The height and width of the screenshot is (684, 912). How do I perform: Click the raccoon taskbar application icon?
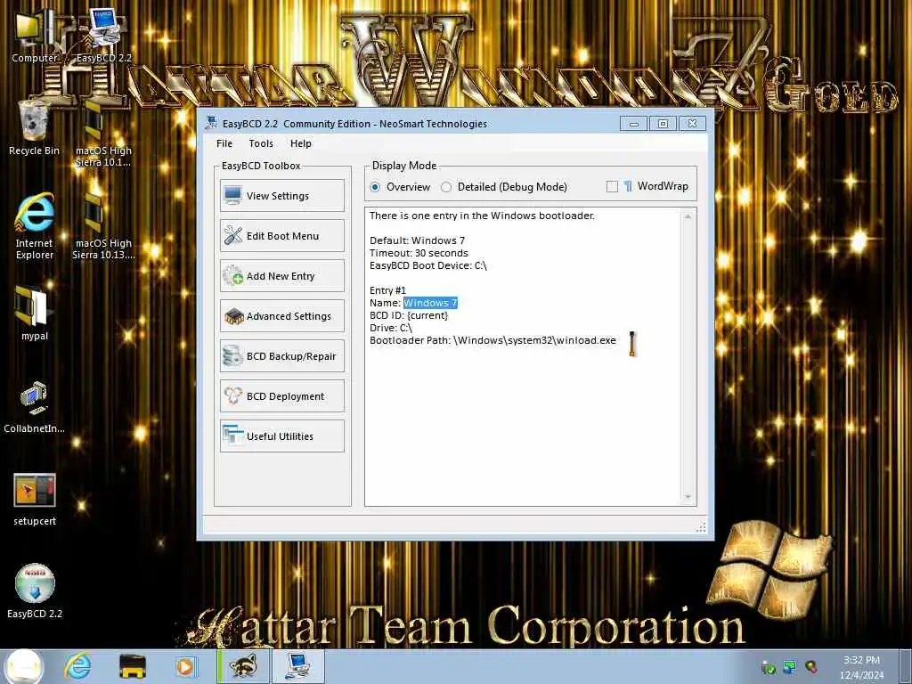tap(243, 666)
